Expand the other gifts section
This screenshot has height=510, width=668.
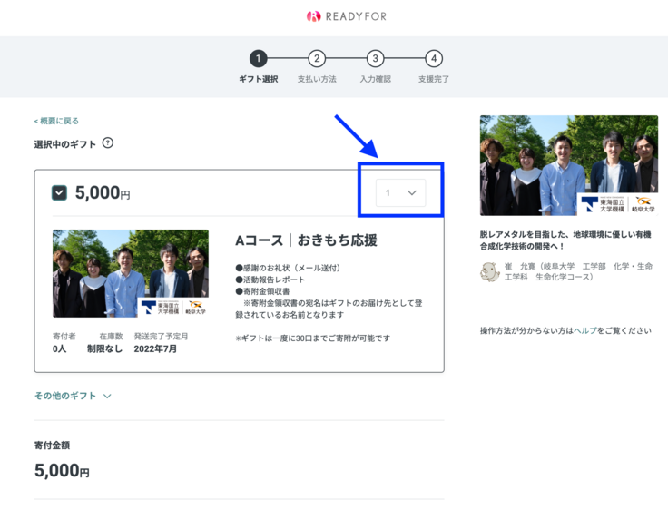(x=65, y=396)
